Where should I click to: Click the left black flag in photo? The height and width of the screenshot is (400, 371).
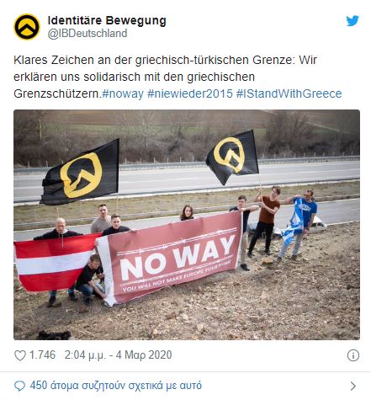pyautogui.click(x=81, y=173)
